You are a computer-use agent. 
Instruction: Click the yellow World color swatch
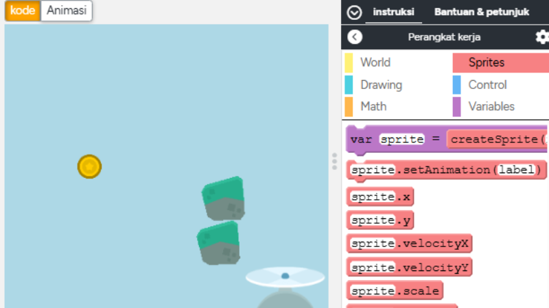[x=349, y=63]
